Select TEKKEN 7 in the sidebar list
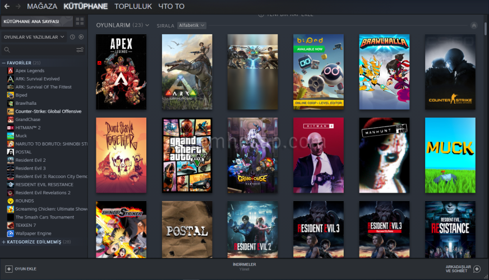This screenshot has width=489, height=280. pos(25,225)
